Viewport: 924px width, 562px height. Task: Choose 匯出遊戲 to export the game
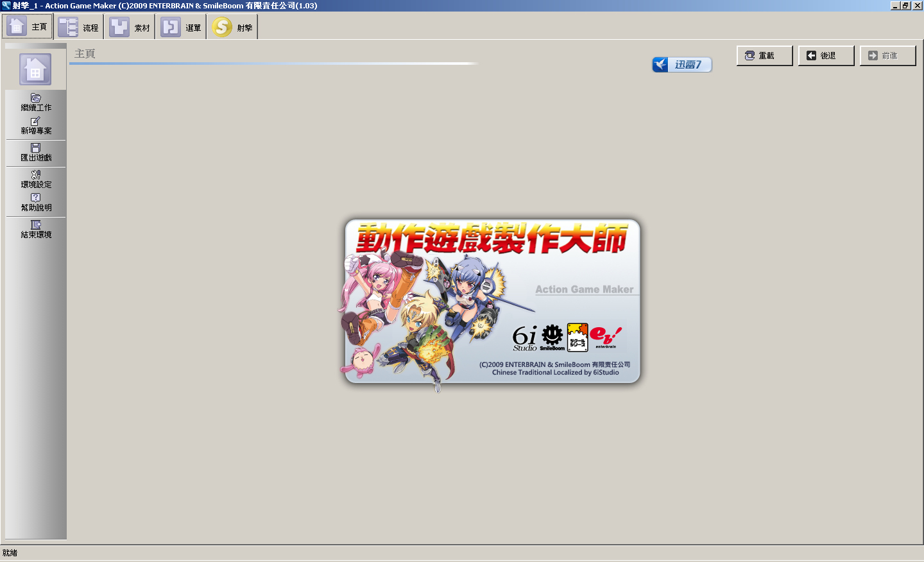point(36,153)
